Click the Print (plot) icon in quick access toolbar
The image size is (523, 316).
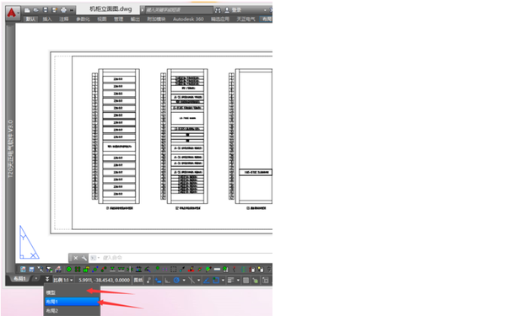63,10
